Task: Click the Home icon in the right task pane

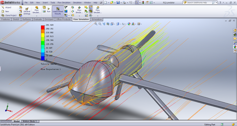Action: coord(235,30)
